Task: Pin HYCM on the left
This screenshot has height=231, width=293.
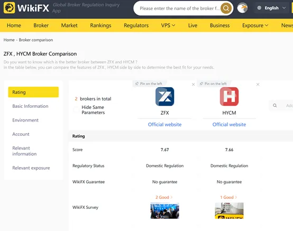Action: point(213,84)
